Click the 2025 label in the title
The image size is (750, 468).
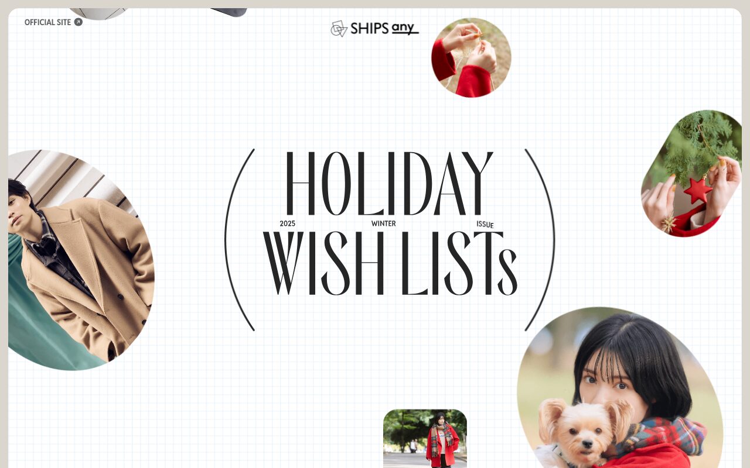click(287, 223)
